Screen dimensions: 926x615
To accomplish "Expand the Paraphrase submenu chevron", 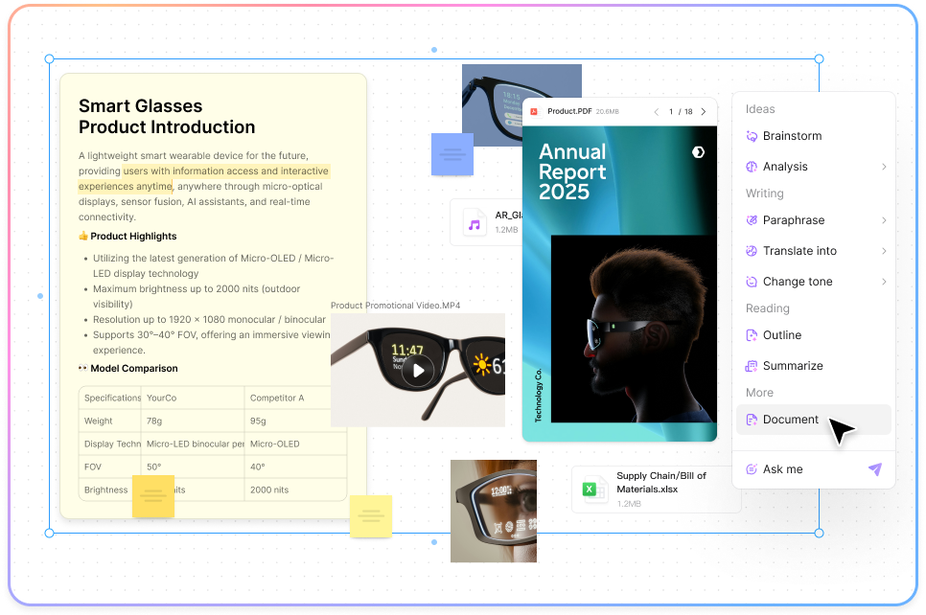I will [883, 220].
